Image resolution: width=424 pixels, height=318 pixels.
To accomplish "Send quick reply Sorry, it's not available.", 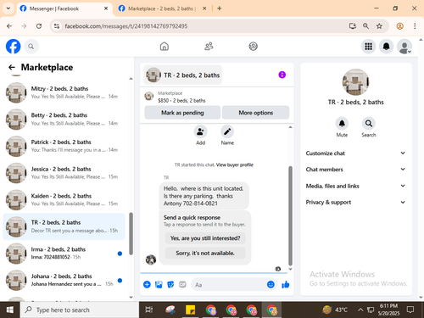I will tap(205, 253).
